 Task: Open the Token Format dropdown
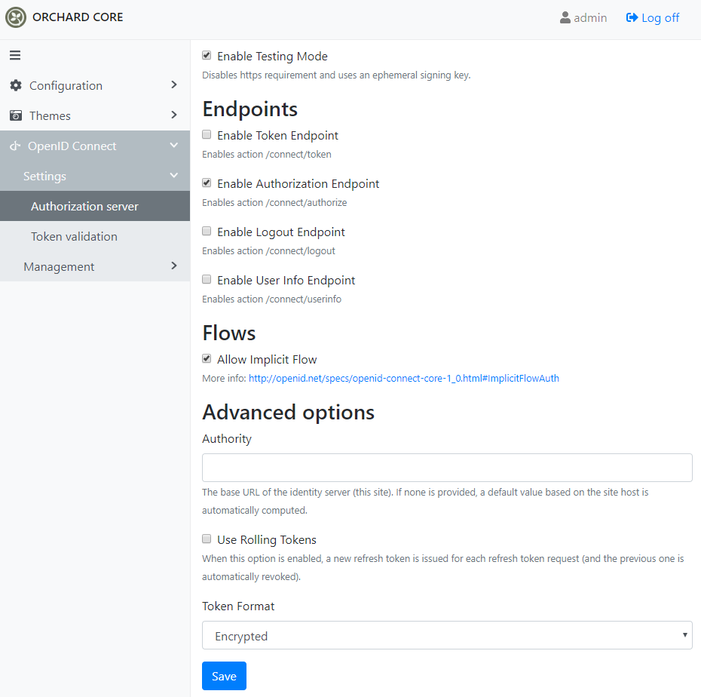[447, 635]
